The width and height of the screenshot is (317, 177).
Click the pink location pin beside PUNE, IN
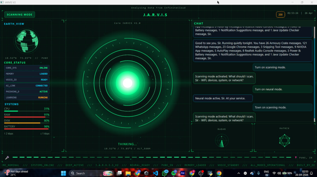pos(296,158)
